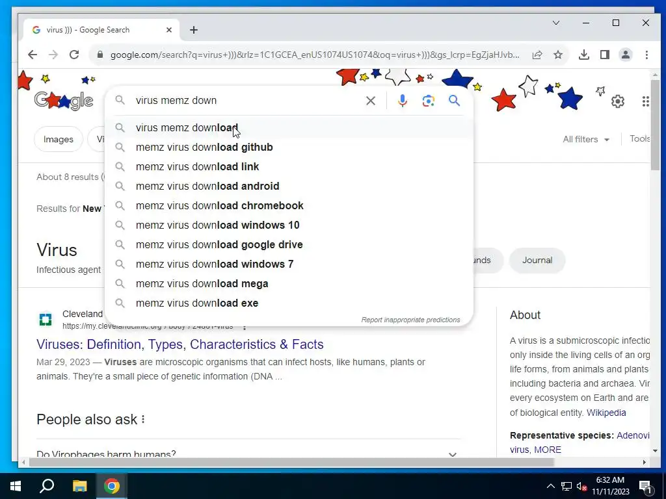The image size is (666, 499).
Task: Click Chrome icon in taskbar
Action: click(x=112, y=486)
